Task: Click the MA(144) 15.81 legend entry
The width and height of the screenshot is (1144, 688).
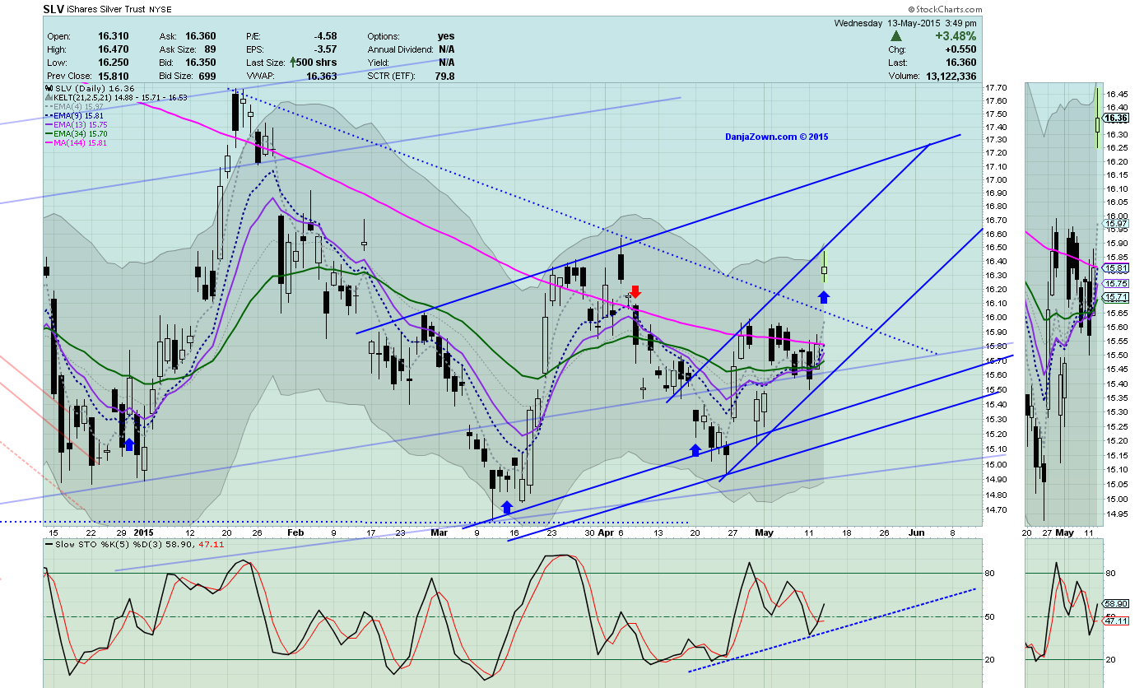Action: [76, 142]
